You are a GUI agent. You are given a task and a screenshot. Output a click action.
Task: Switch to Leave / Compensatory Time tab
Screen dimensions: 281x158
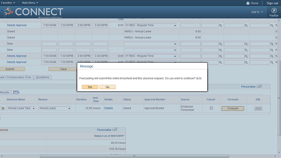click(x=16, y=77)
